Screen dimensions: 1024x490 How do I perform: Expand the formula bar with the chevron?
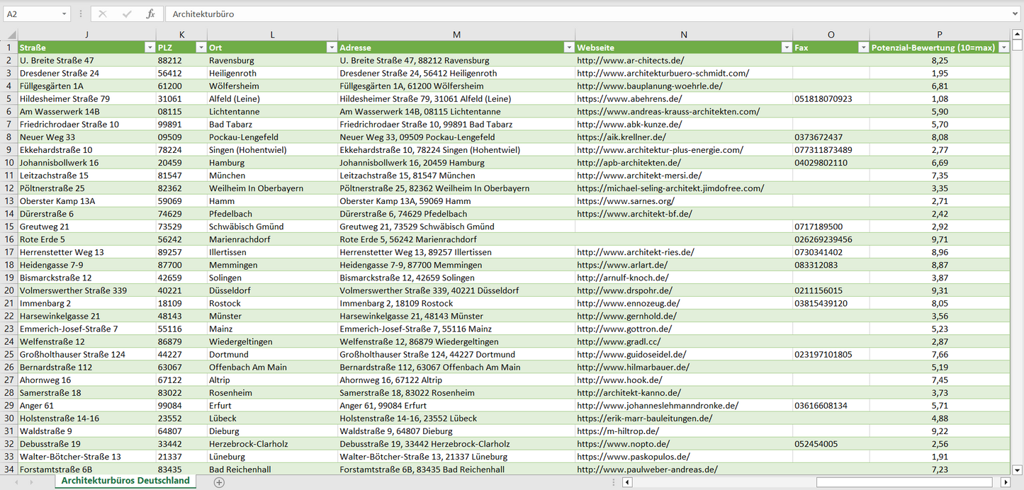1015,14
